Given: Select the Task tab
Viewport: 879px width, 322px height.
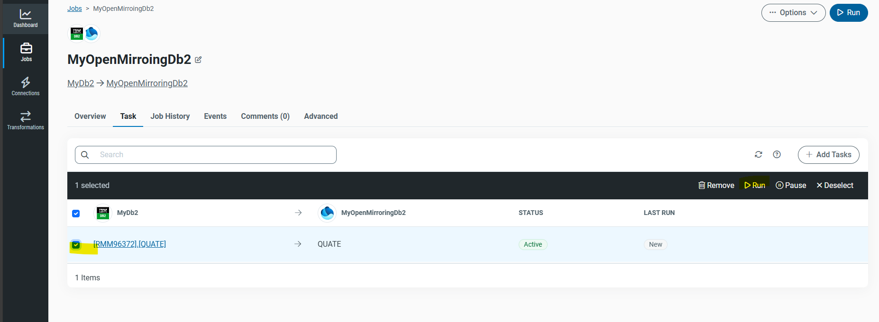Looking at the screenshot, I should pos(128,116).
